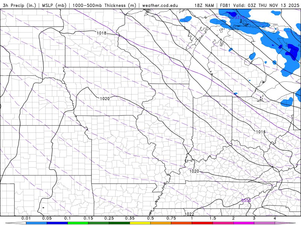Pick the orange 0.5-0.75 legend swatch
This screenshot has width=301, height=225.
pyautogui.click(x=161, y=223)
